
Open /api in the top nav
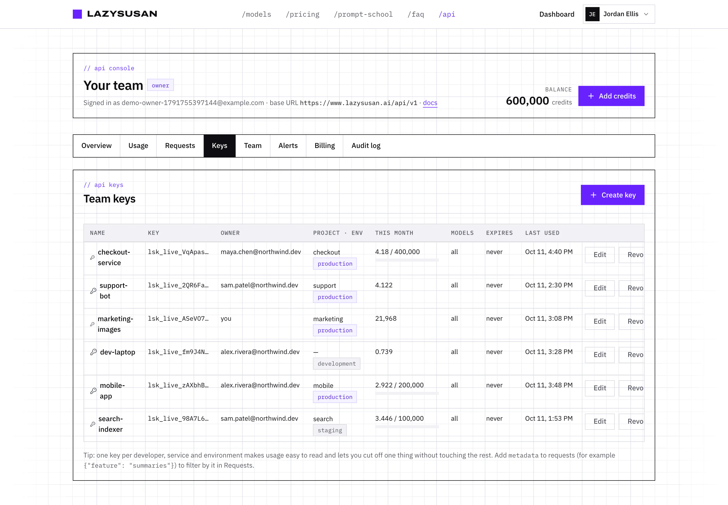[447, 14]
